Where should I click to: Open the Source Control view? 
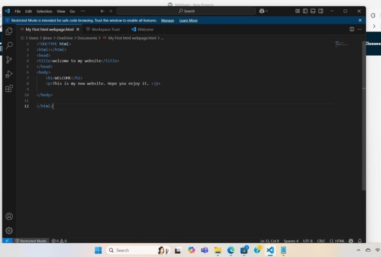tap(9, 59)
